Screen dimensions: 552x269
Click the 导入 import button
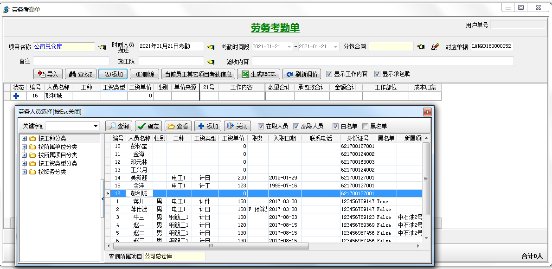click(x=48, y=74)
